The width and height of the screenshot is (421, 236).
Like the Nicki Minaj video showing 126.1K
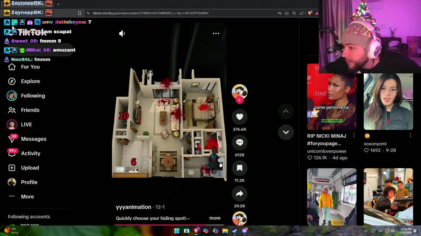click(310, 158)
